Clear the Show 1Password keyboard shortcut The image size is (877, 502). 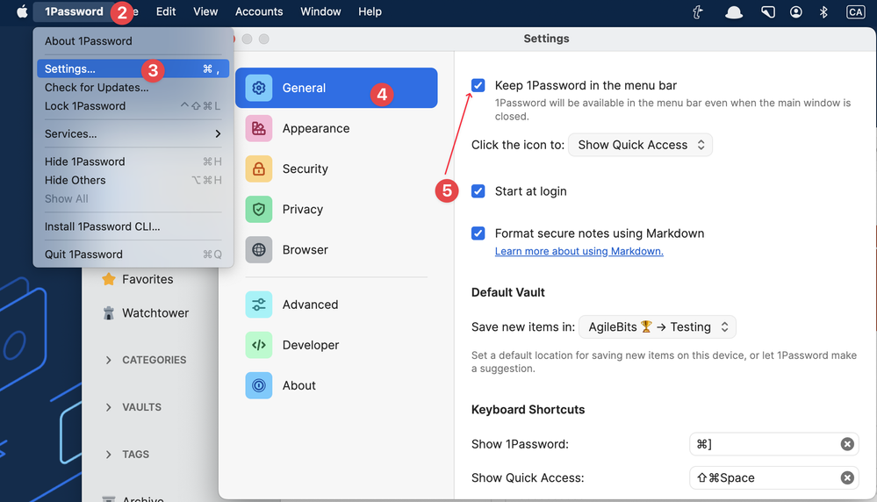click(x=847, y=444)
